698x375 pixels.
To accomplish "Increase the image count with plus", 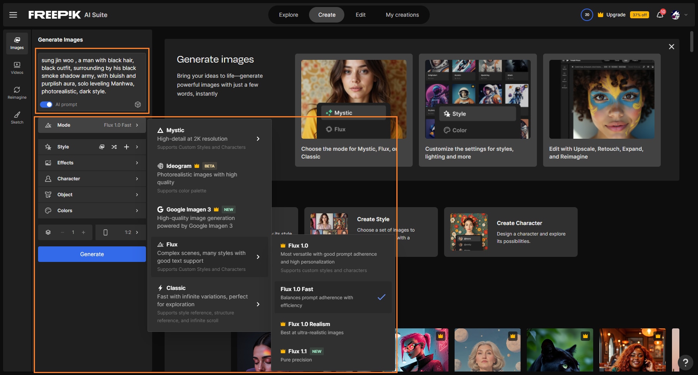I will click(x=83, y=232).
